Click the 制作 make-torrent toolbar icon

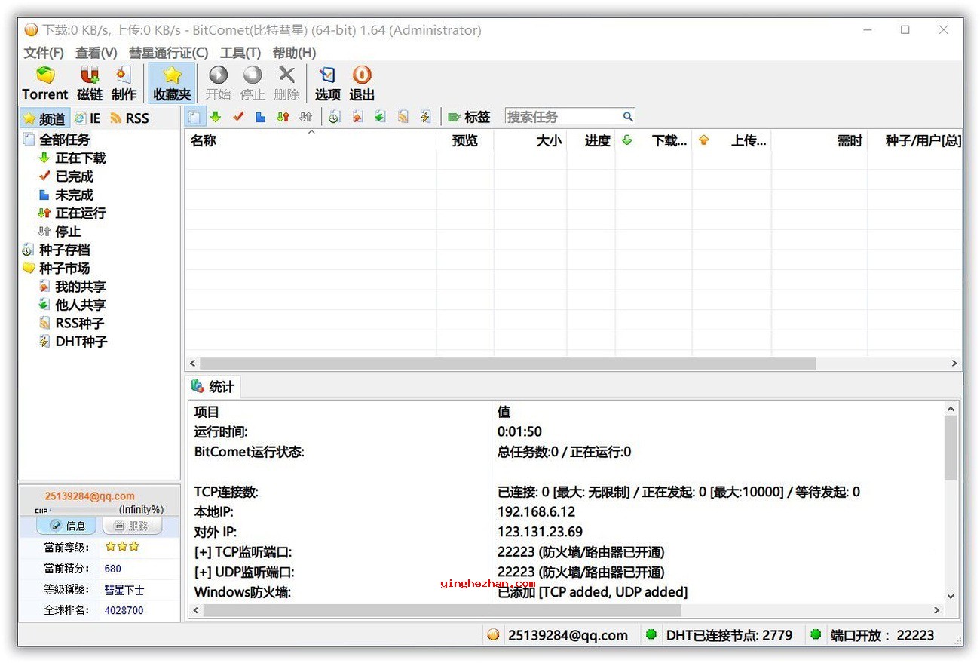[x=124, y=83]
